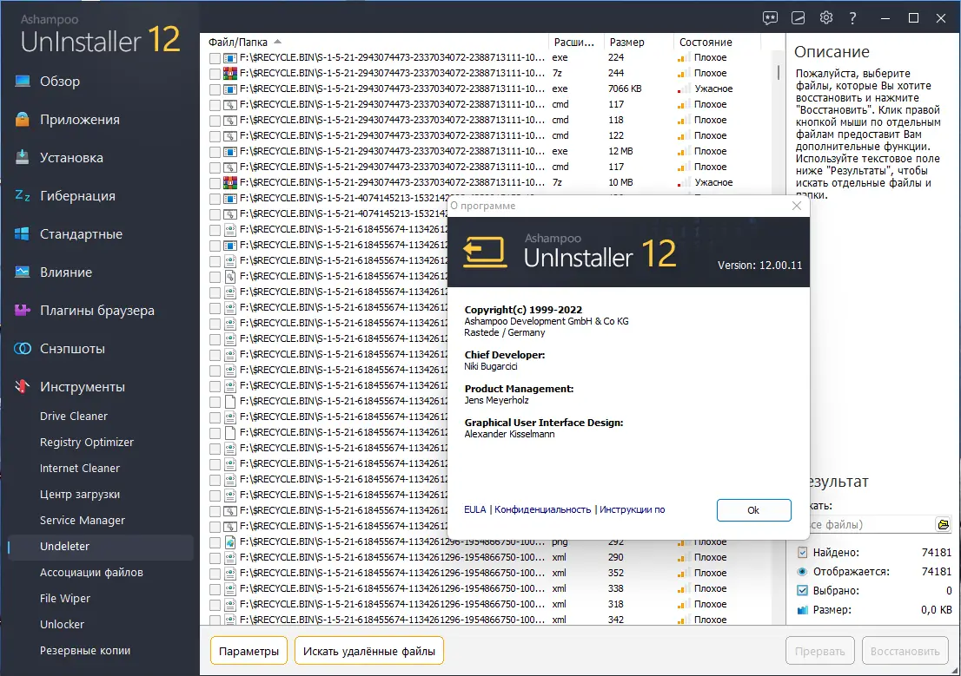Open the Приложения lock-bag icon
The width and height of the screenshot is (961, 676).
(22, 120)
